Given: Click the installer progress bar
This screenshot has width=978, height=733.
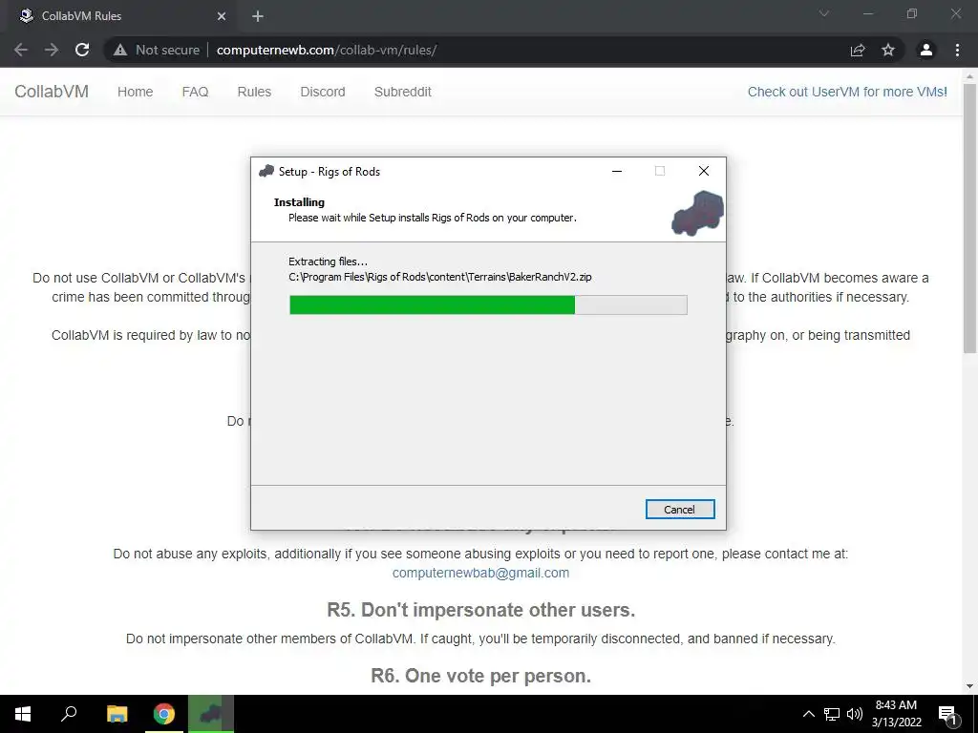Looking at the screenshot, I should point(488,304).
